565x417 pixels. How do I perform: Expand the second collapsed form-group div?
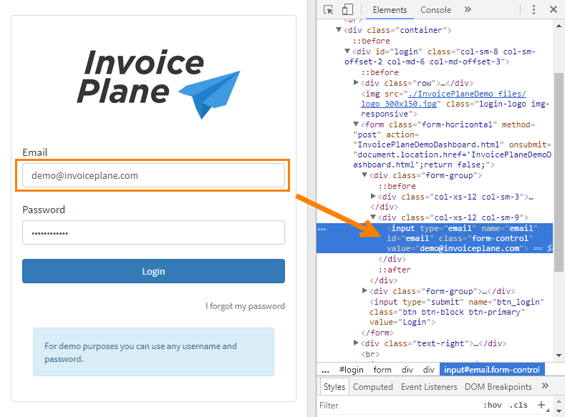coord(364,290)
